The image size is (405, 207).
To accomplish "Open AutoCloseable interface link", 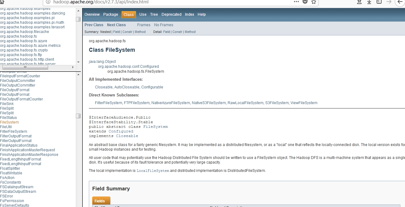I will click(127, 87).
